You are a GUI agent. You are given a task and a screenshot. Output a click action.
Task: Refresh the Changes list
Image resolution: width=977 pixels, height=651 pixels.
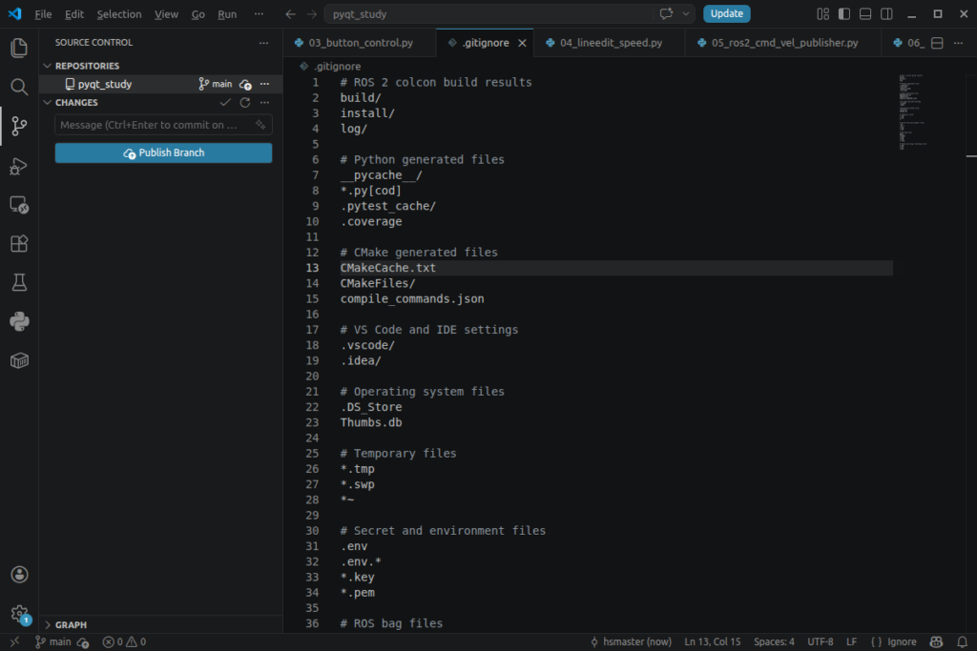point(245,102)
